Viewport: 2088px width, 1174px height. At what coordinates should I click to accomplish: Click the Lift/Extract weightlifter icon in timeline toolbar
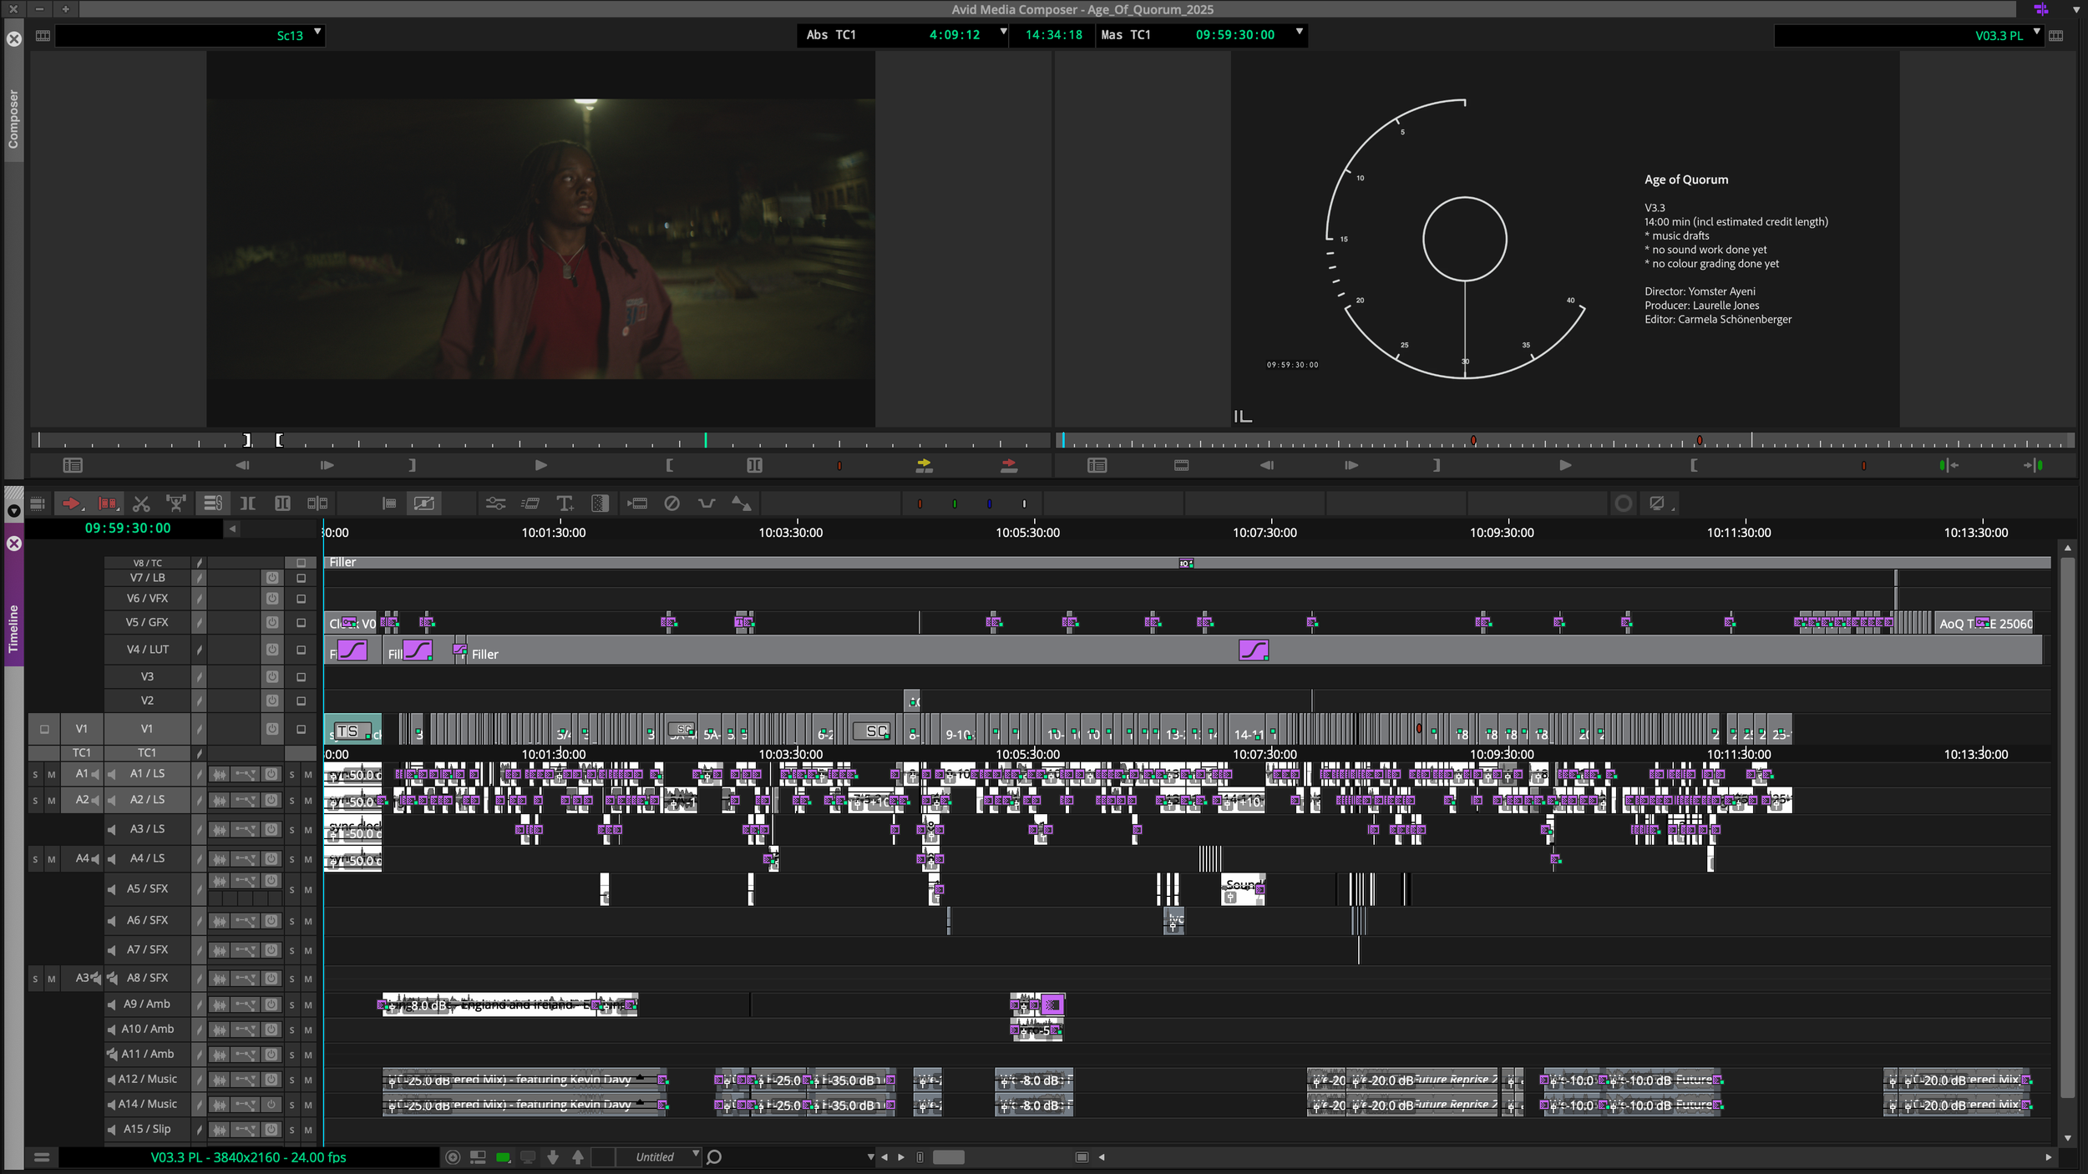[x=176, y=504]
